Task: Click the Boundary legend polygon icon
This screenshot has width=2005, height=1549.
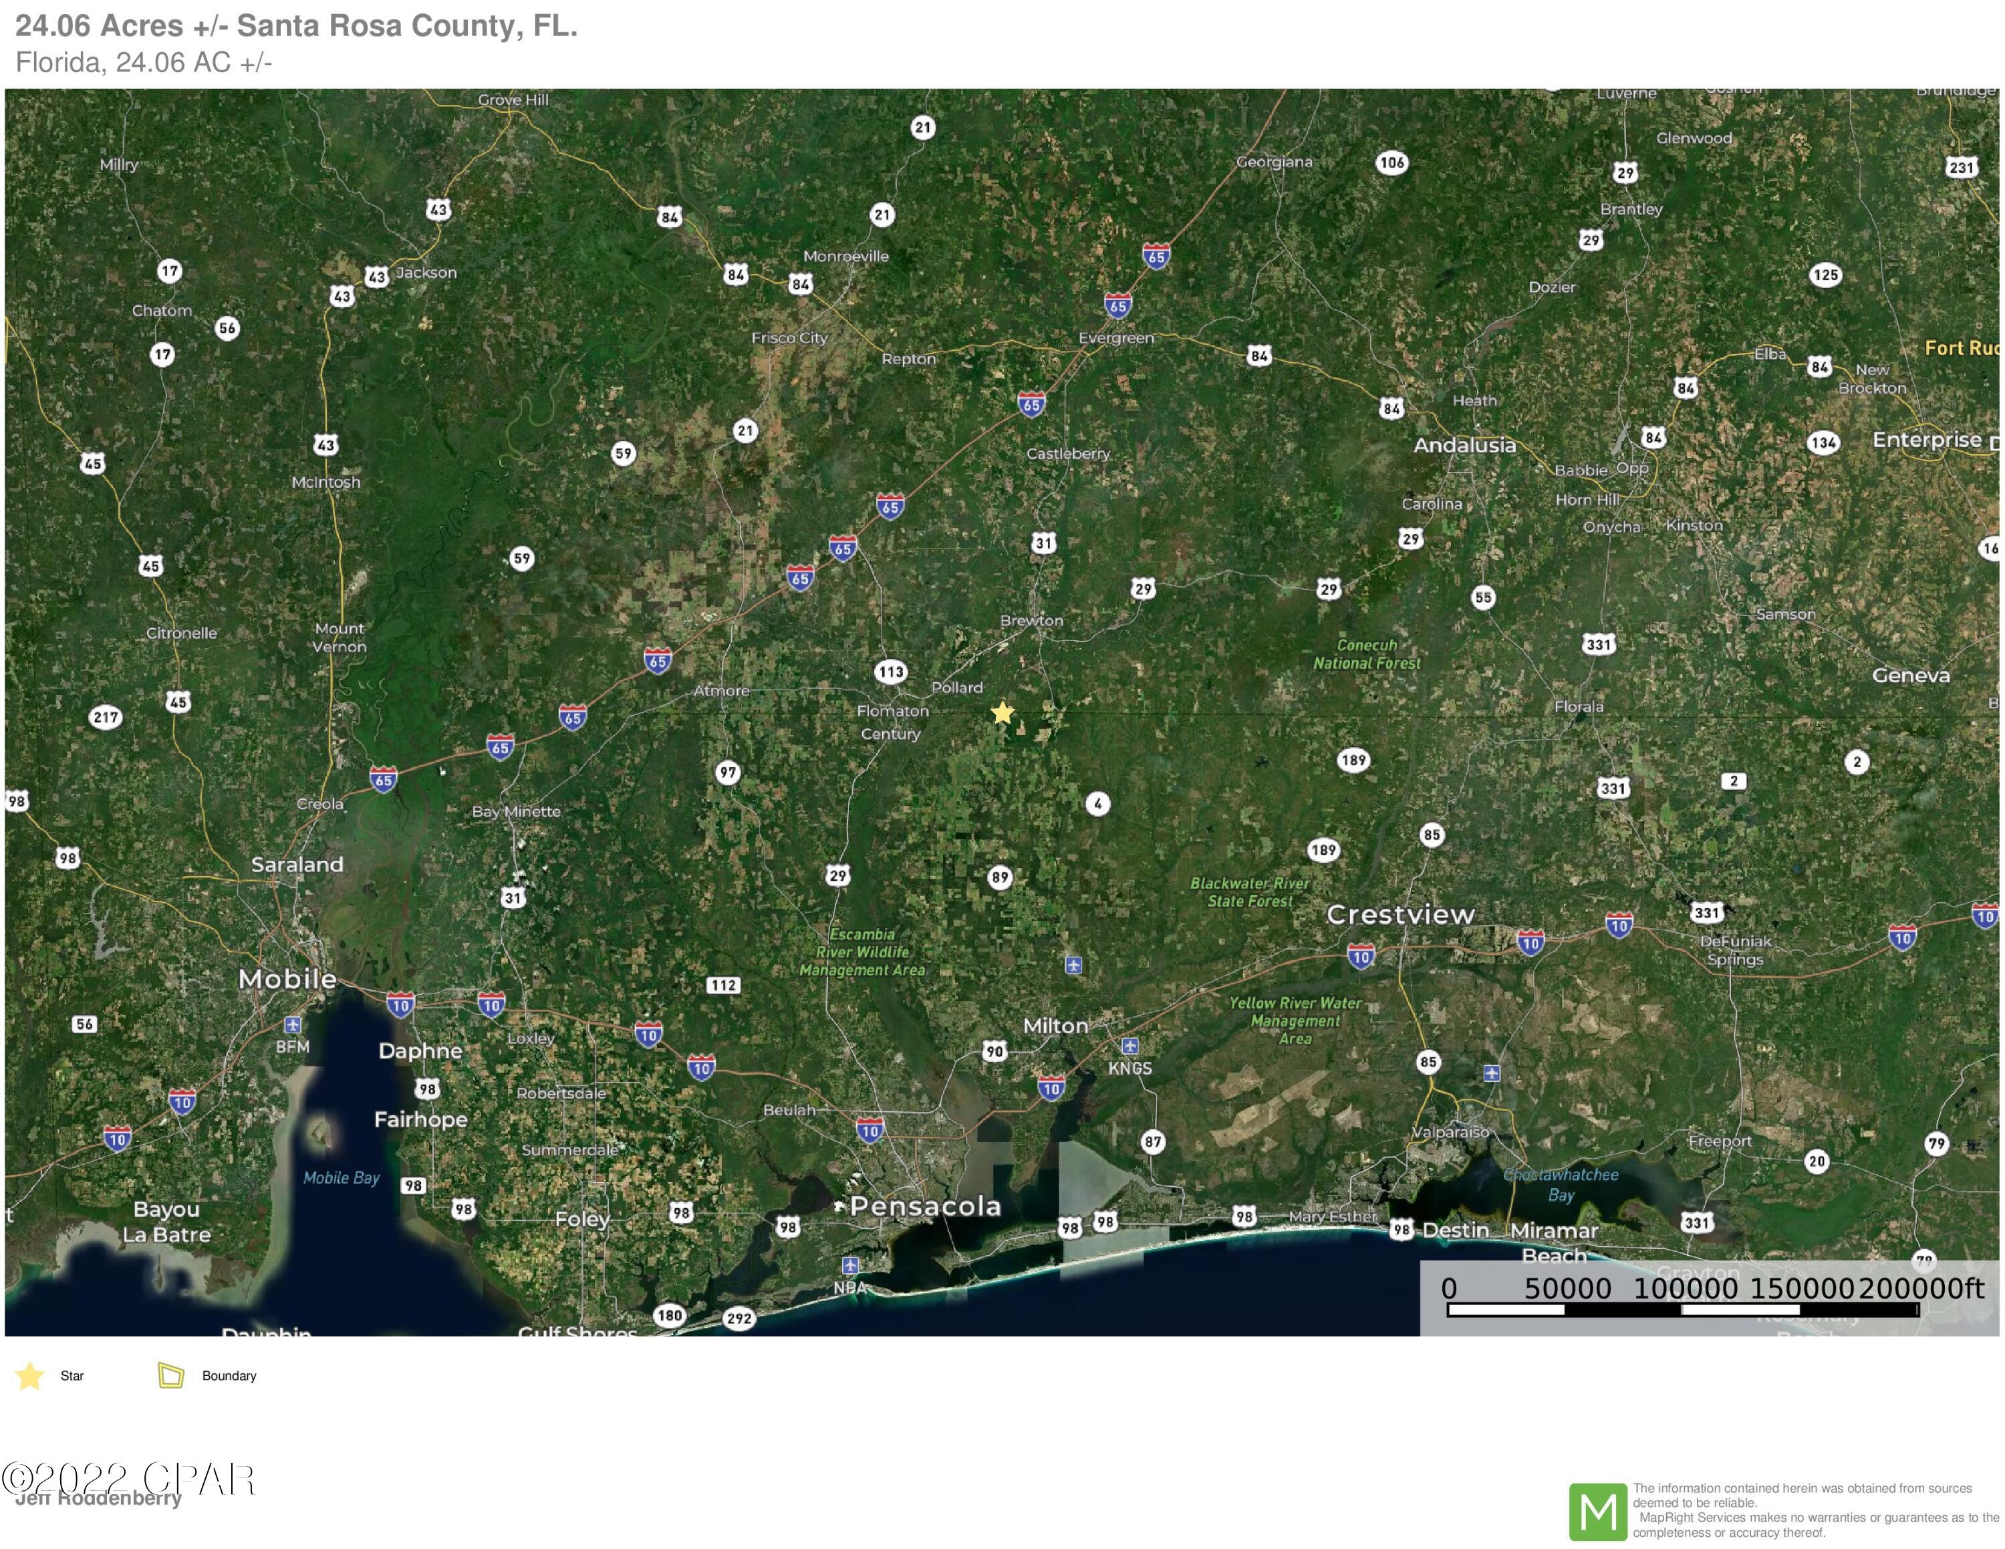Action: 170,1375
